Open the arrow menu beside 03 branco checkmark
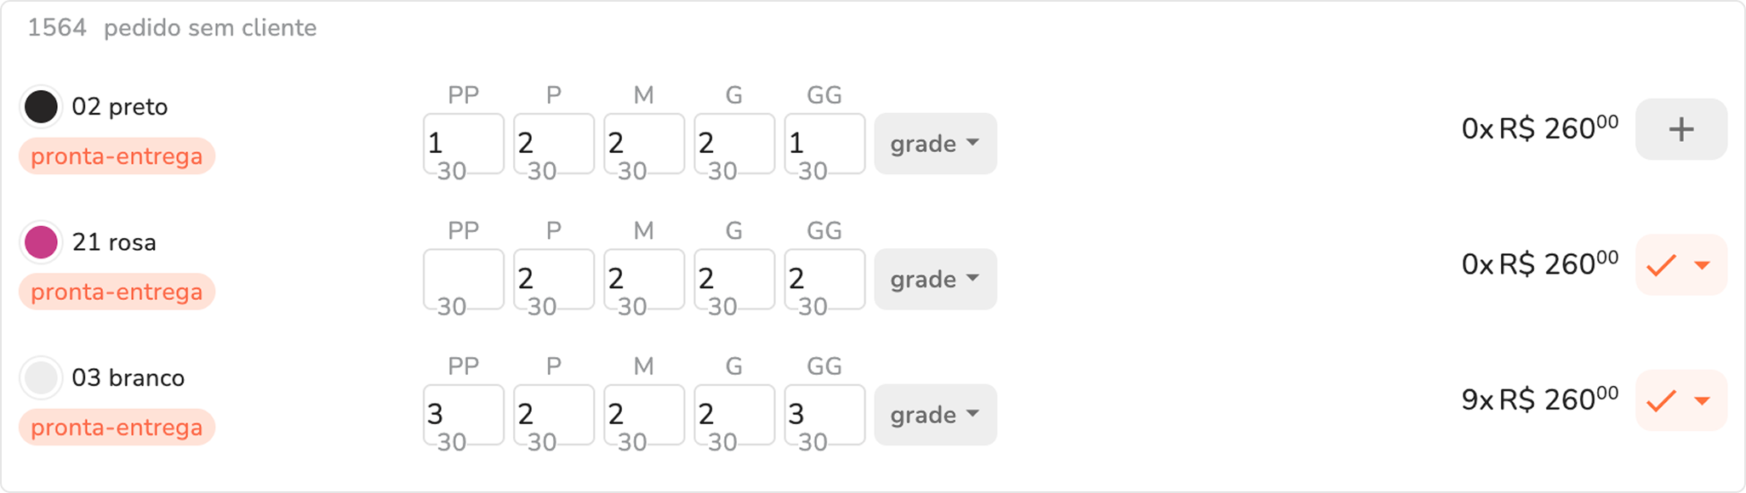Viewport: 1746px width, 493px height. [1703, 400]
